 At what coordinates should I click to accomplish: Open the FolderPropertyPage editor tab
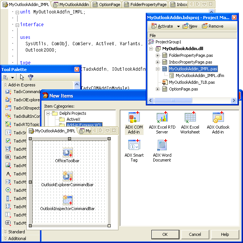(145, 4)
